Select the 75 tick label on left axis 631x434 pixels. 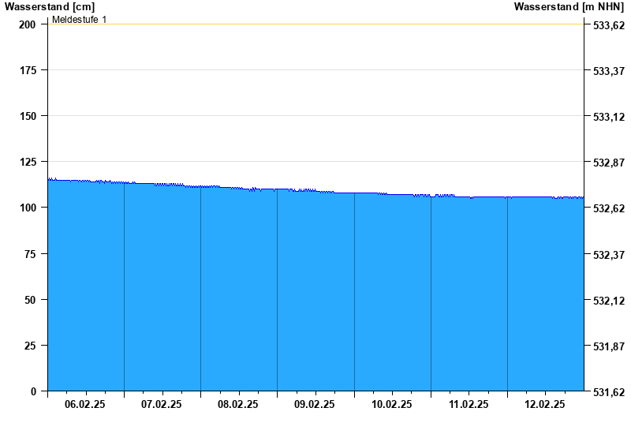click(30, 254)
